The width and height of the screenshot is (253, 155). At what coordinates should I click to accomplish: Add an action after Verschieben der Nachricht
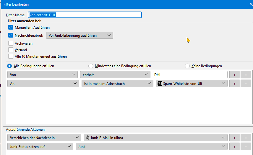pos(234,138)
